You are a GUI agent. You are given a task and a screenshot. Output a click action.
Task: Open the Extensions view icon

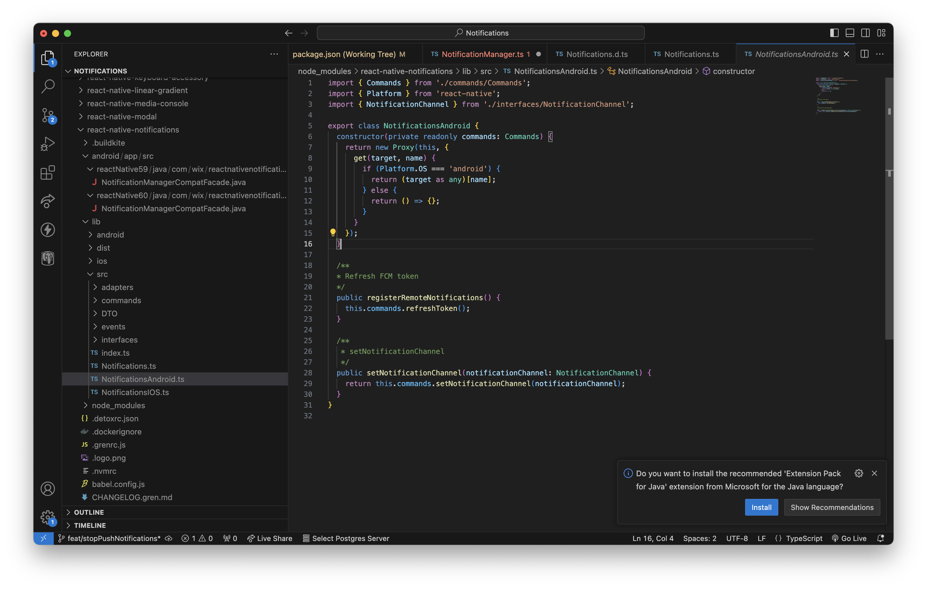pos(48,172)
